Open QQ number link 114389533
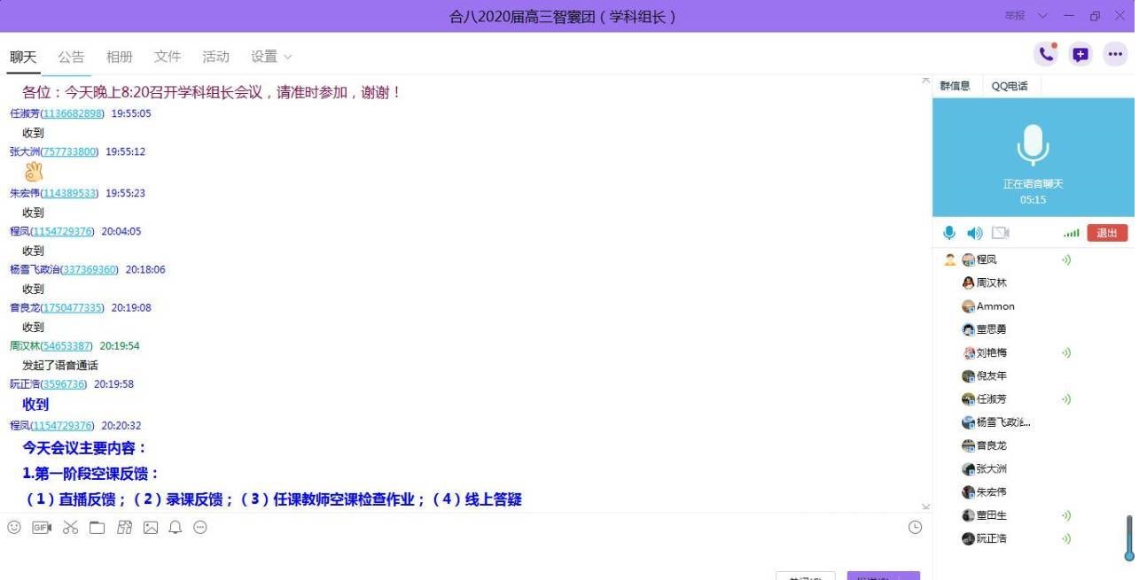This screenshot has width=1139, height=580. click(x=70, y=193)
